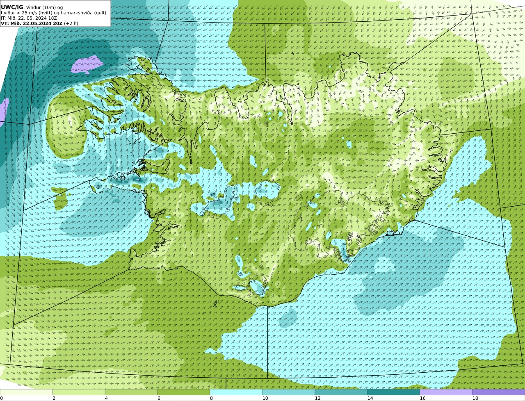Click the purple legend swatch after 18

499,392
